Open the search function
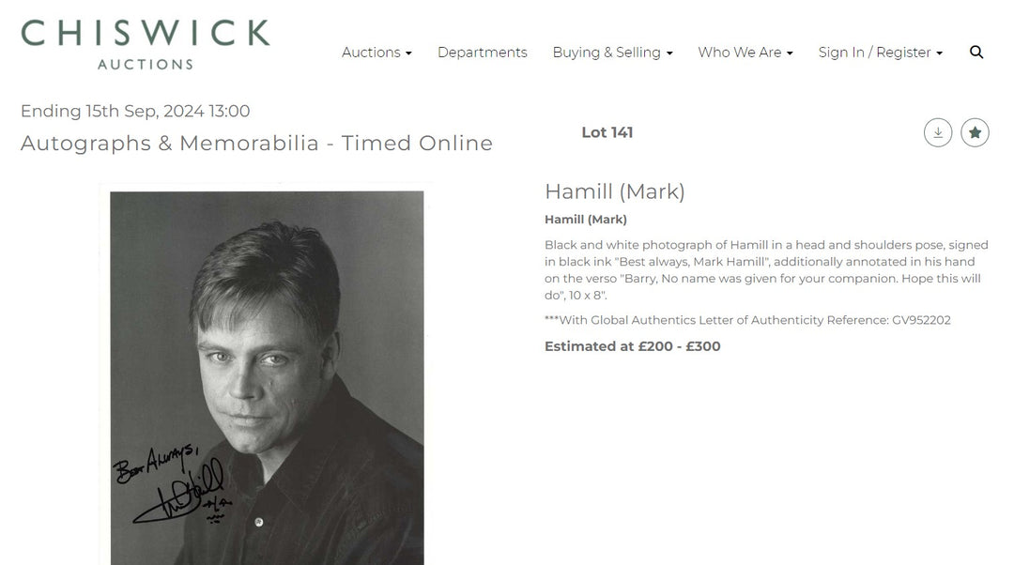Screen dimensions: 1014x565 coord(976,52)
